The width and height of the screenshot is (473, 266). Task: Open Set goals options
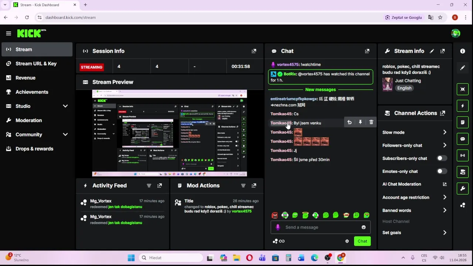(x=415, y=233)
